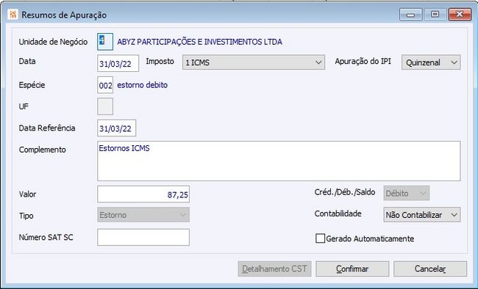Focus the Unidade de Negócio code field
Screen dimensions: 478x289
tap(105, 42)
